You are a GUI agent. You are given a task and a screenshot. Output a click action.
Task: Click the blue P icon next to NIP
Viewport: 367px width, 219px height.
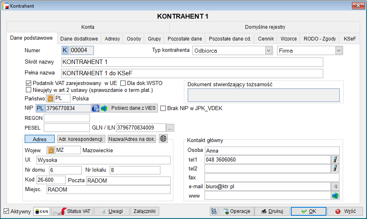coord(96,108)
